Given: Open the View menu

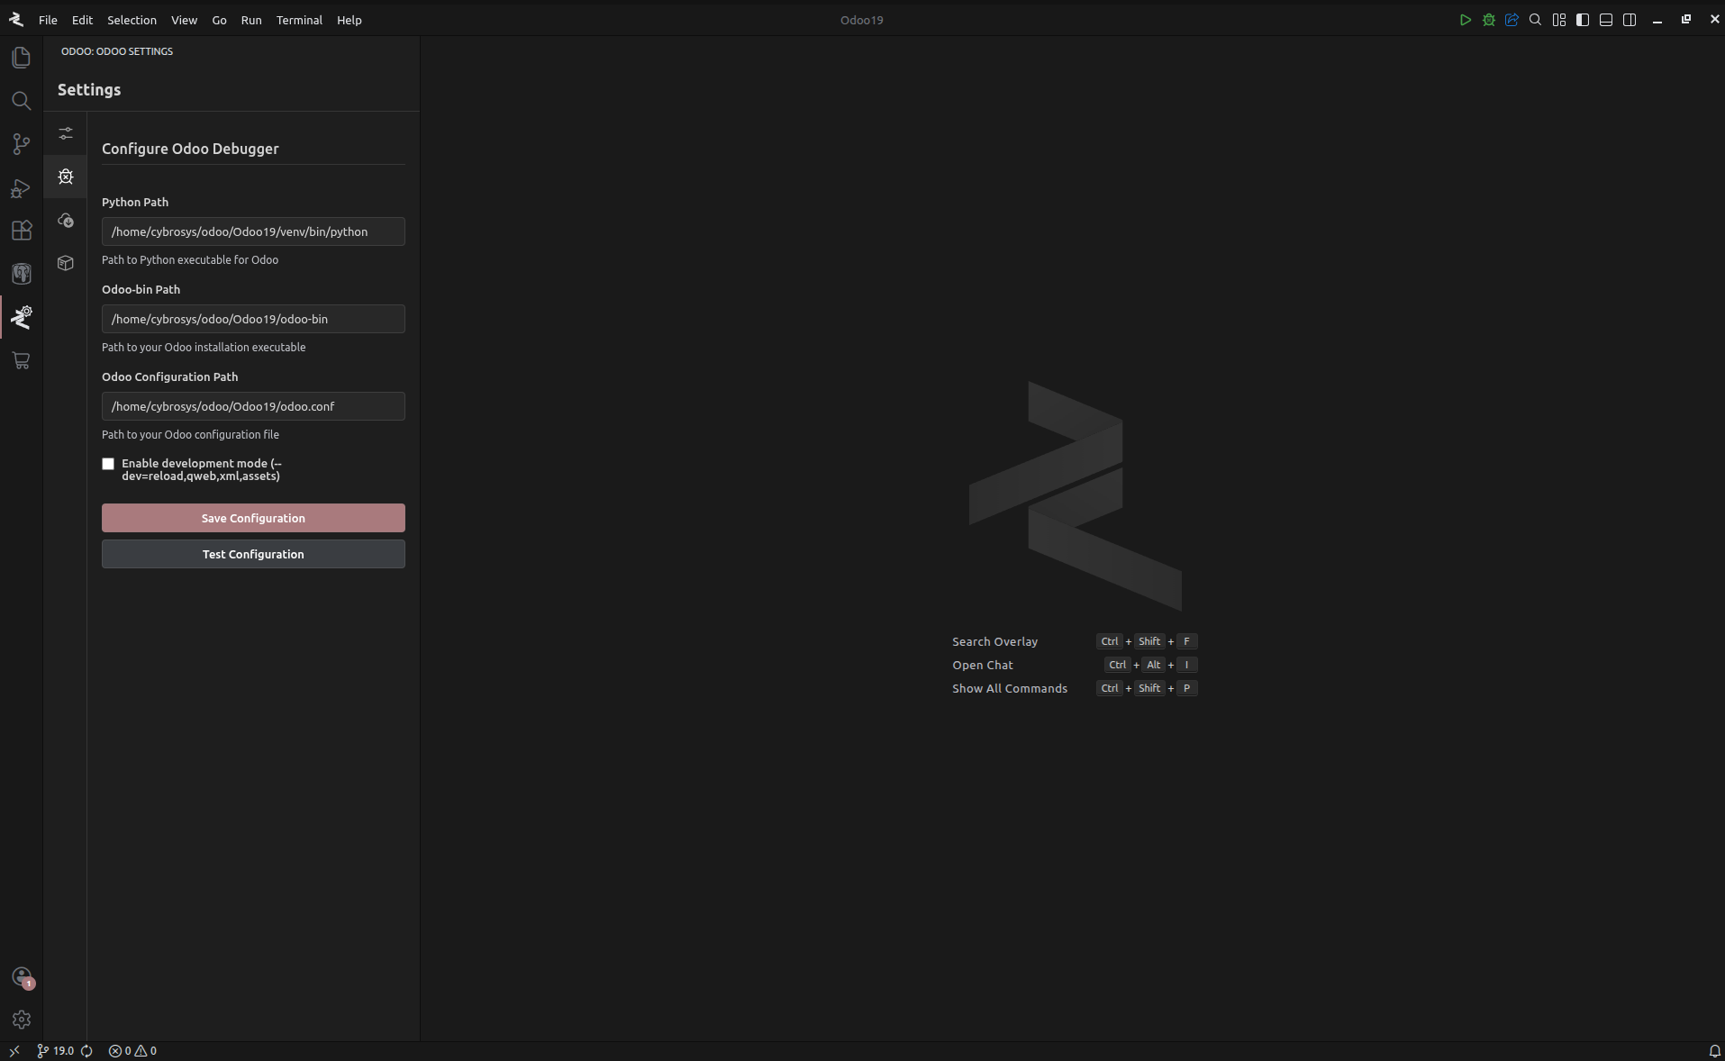Looking at the screenshot, I should pyautogui.click(x=184, y=20).
